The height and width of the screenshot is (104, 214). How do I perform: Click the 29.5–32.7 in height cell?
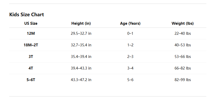point(81,33)
